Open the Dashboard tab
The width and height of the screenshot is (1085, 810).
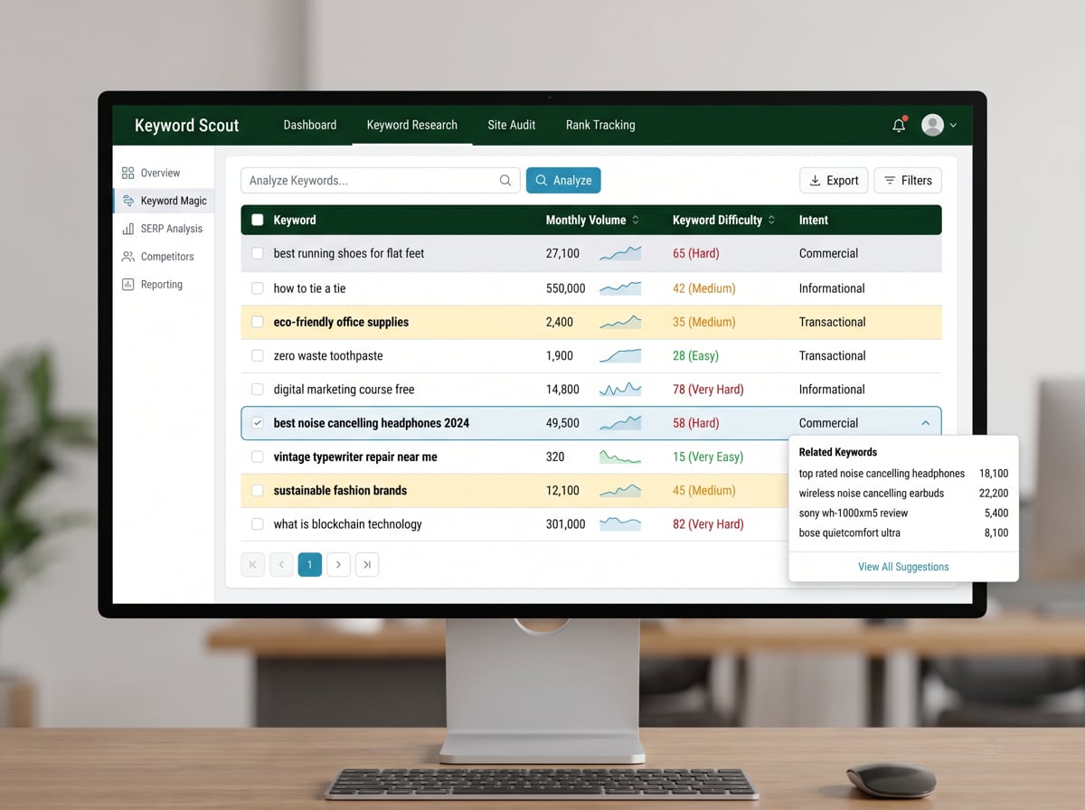click(x=310, y=125)
